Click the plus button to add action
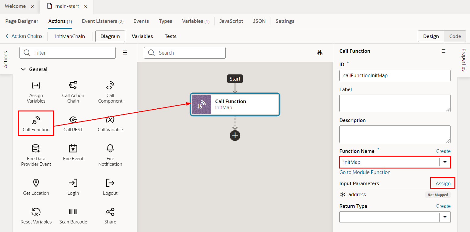The height and width of the screenshot is (232, 470). click(x=235, y=136)
